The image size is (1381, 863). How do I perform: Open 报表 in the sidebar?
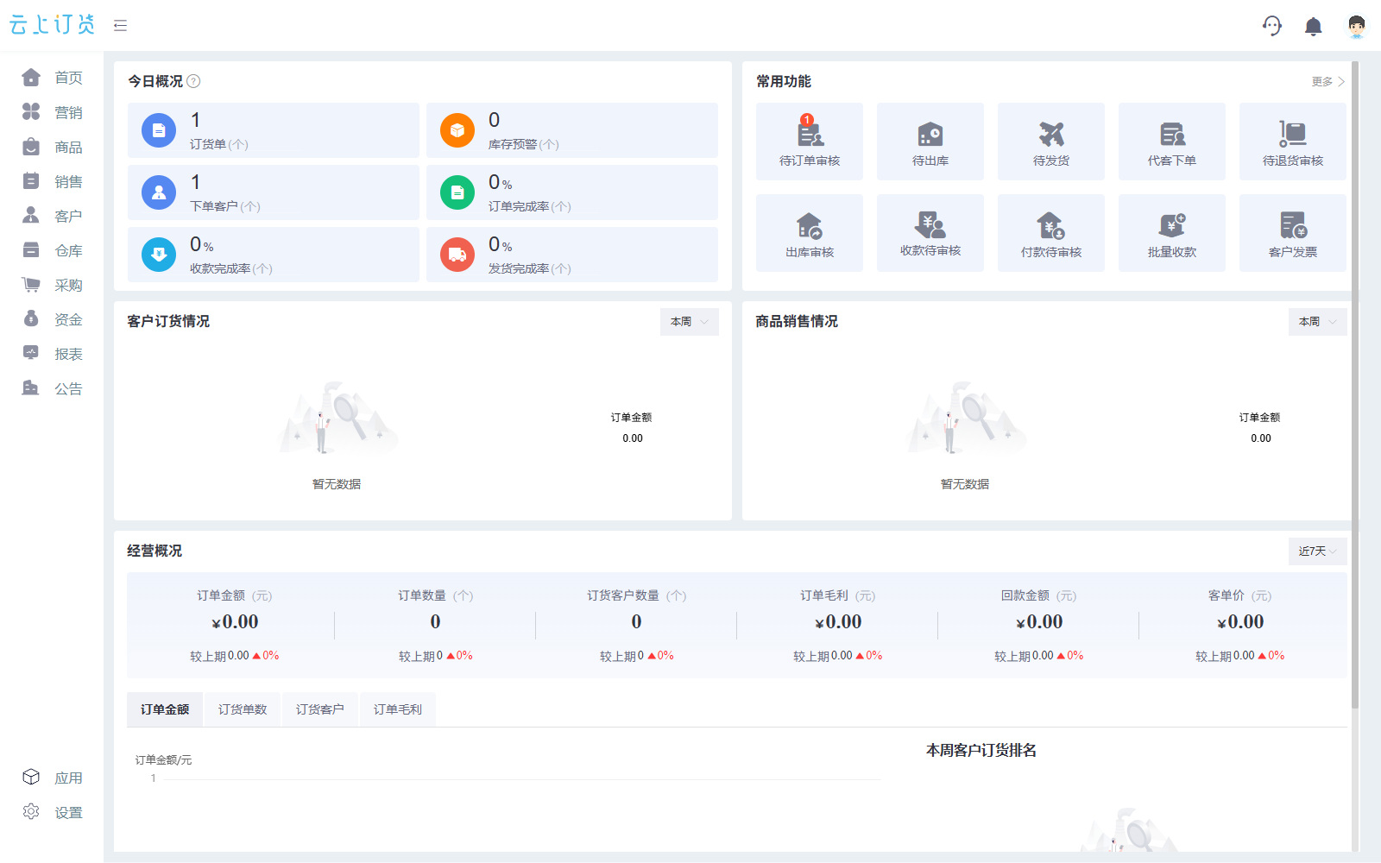52,354
